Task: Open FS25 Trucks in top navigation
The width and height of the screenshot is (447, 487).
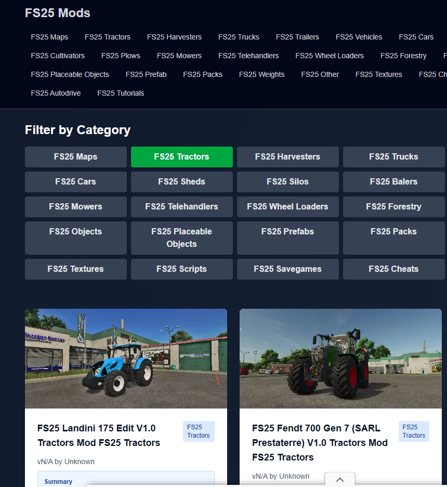Action: [239, 37]
